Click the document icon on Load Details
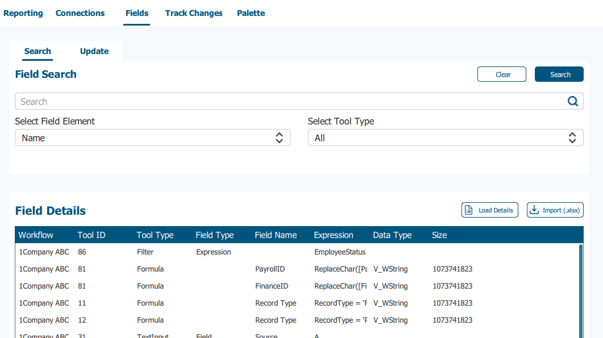Viewport: 603px width, 338px height. click(x=468, y=210)
